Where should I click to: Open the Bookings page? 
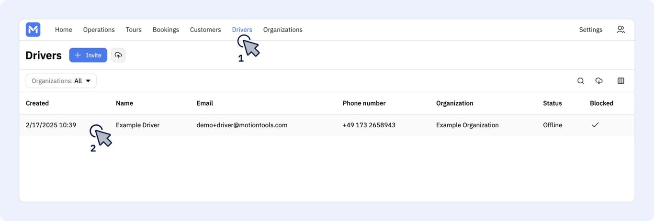point(166,30)
